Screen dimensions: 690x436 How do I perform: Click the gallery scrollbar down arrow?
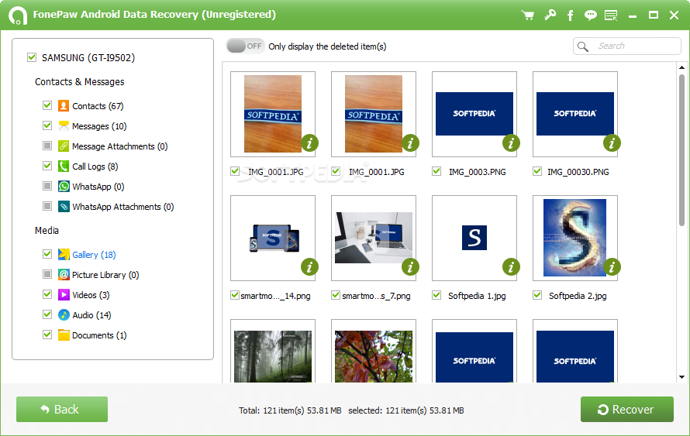pos(681,377)
